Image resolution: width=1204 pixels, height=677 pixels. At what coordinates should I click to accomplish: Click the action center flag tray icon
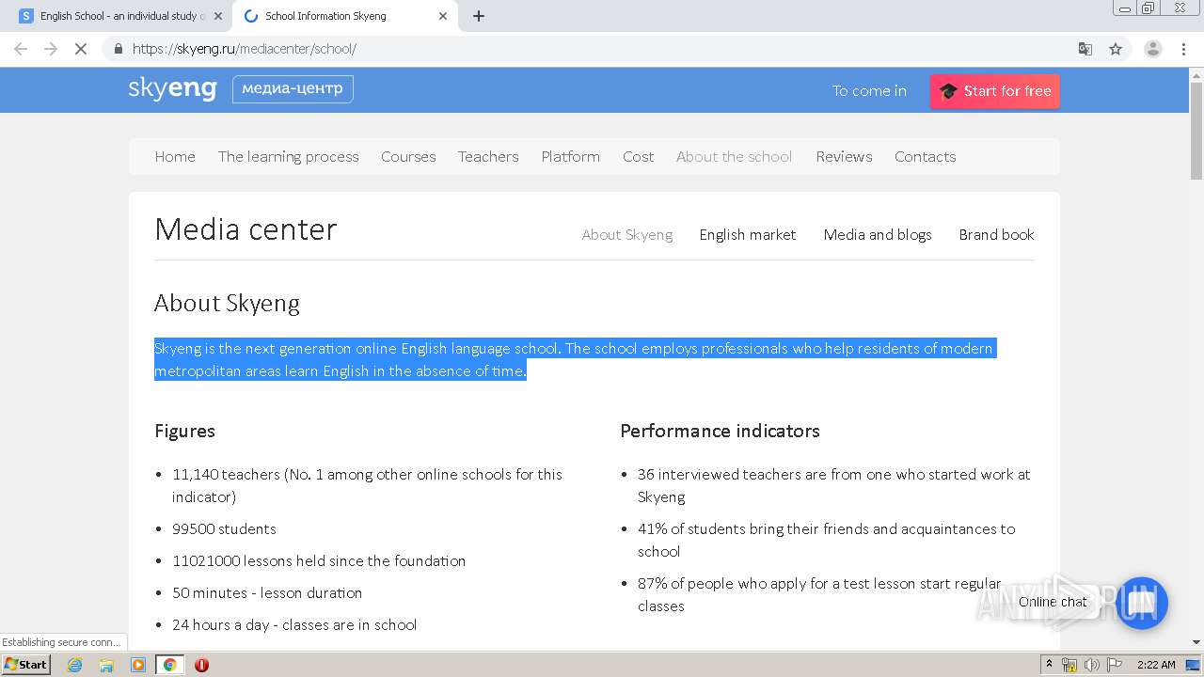pos(1114,665)
